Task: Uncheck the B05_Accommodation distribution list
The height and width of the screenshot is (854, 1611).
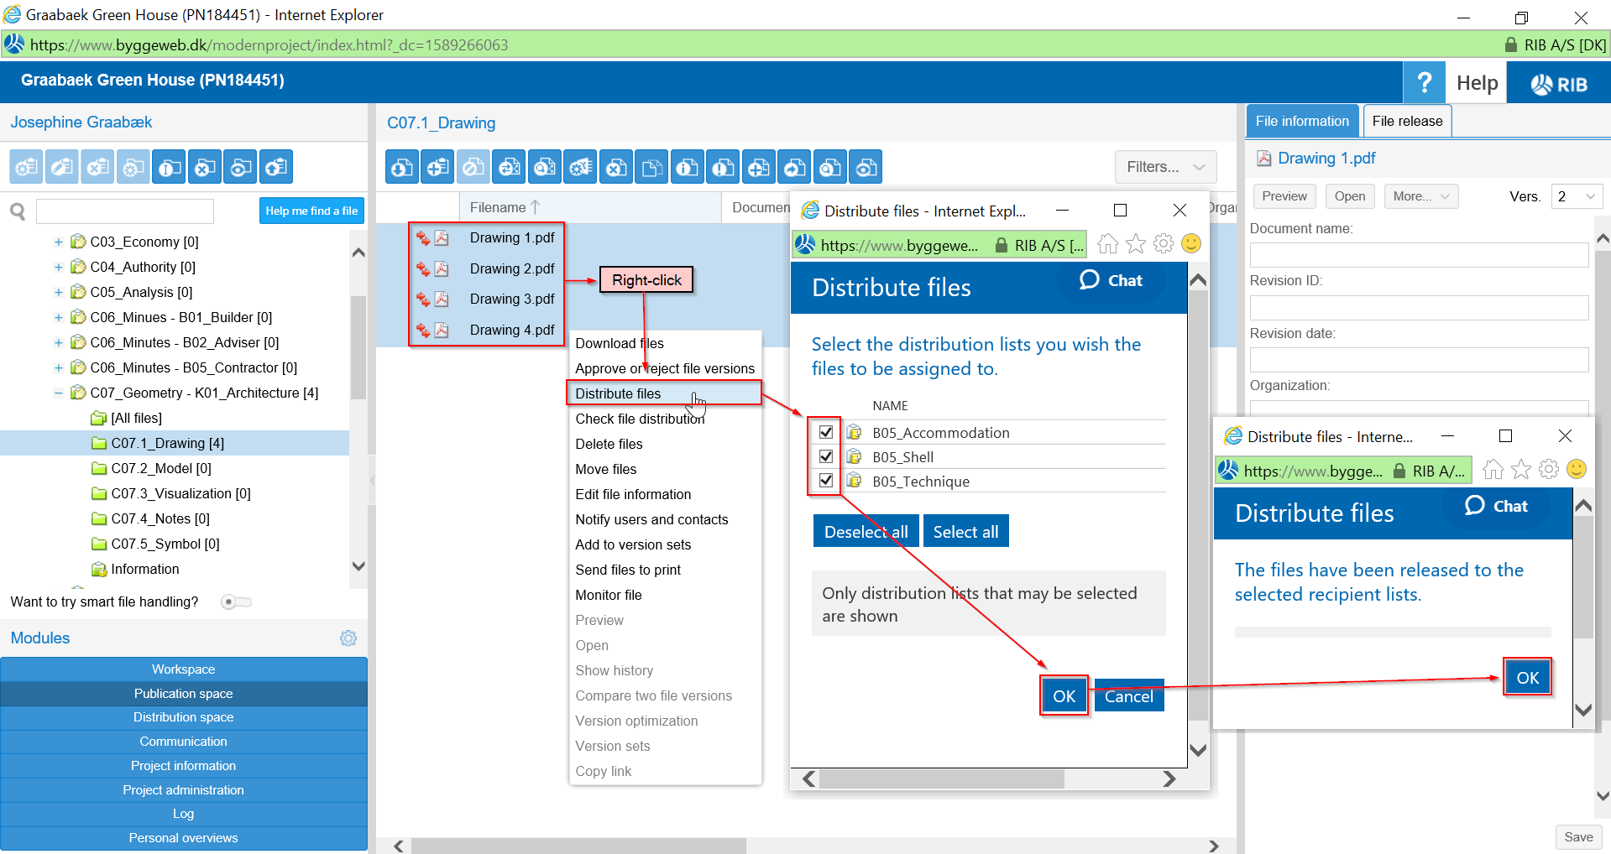Action: pos(826,432)
